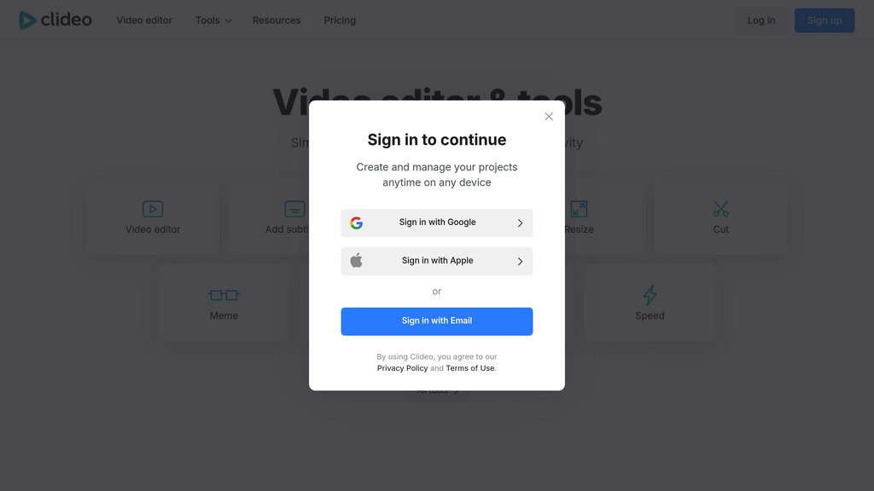Select the Cut scissors icon
This screenshot has width=874, height=491.
coord(720,209)
